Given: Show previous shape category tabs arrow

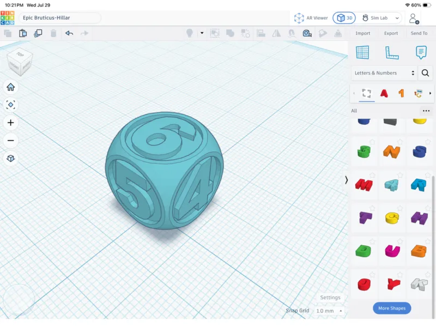Looking at the screenshot, I should coord(354,93).
